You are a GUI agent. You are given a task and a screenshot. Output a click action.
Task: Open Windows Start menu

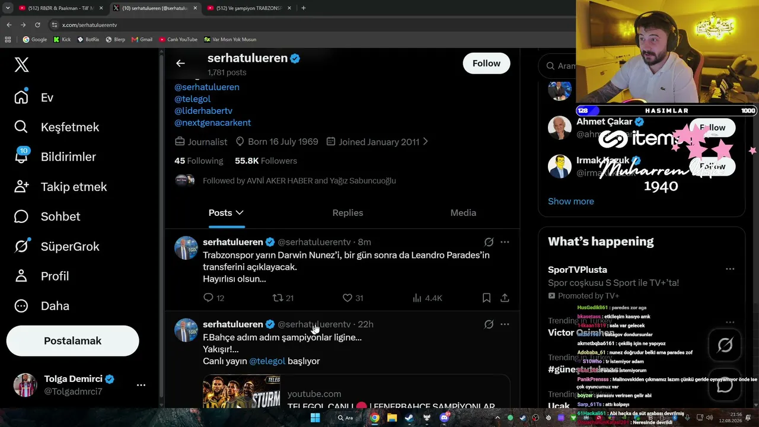(x=315, y=418)
